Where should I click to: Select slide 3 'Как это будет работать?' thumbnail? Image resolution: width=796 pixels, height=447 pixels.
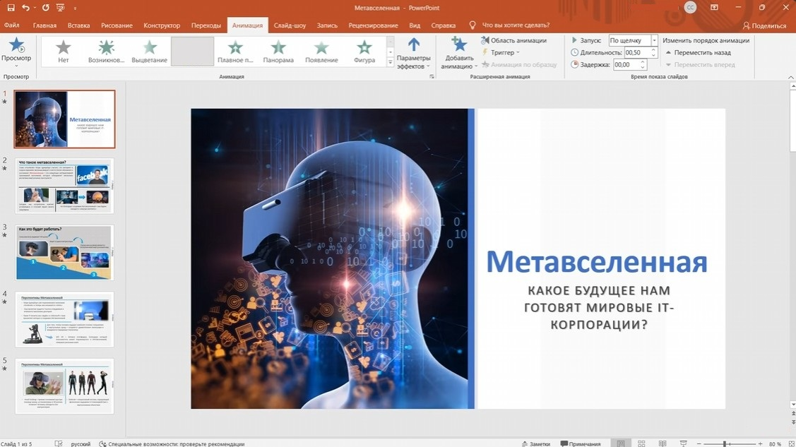[64, 252]
